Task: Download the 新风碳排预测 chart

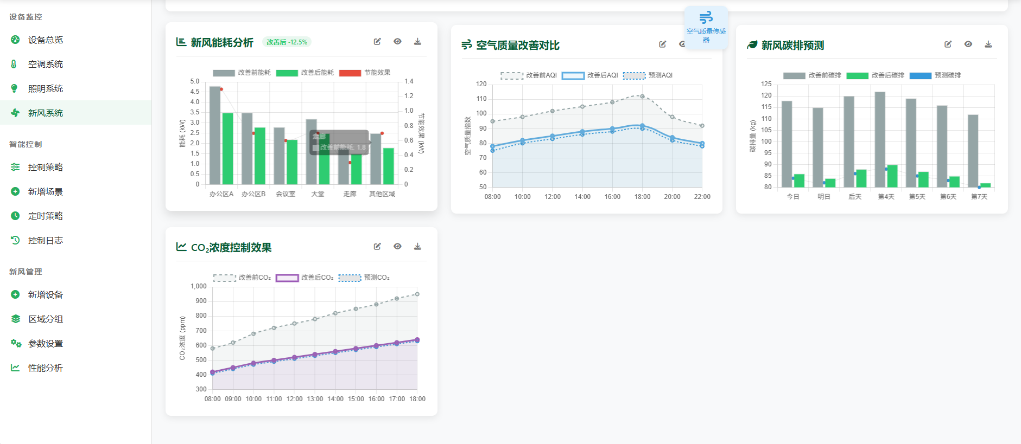Action: (988, 44)
